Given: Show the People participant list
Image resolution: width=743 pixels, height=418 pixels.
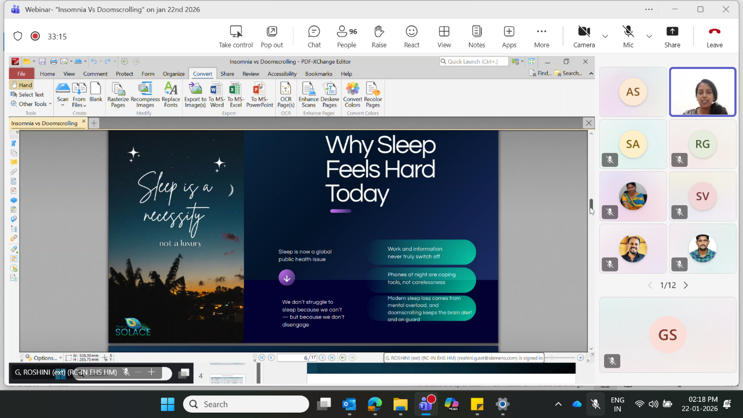Looking at the screenshot, I should pos(346,37).
